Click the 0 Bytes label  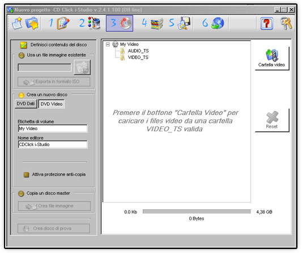tap(197, 218)
